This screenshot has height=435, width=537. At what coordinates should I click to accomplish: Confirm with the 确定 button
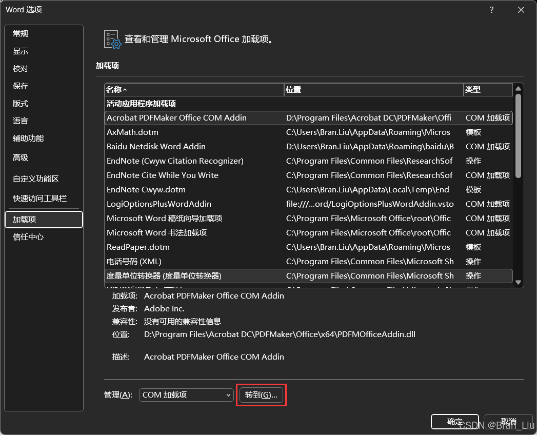coord(455,421)
